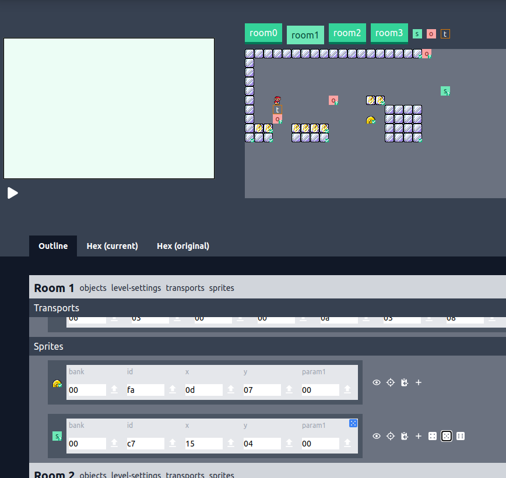The width and height of the screenshot is (506, 478).
Task: Click the green 's' icon of sprite c7 row
Action: 57,437
